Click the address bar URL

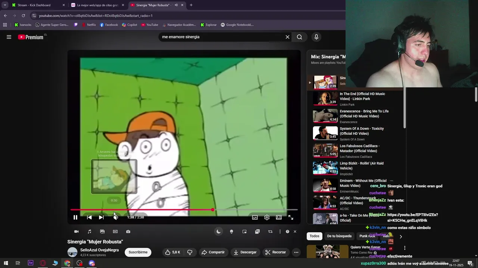[x=96, y=16]
